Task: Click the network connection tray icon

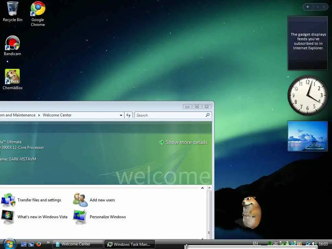Action: point(308,244)
